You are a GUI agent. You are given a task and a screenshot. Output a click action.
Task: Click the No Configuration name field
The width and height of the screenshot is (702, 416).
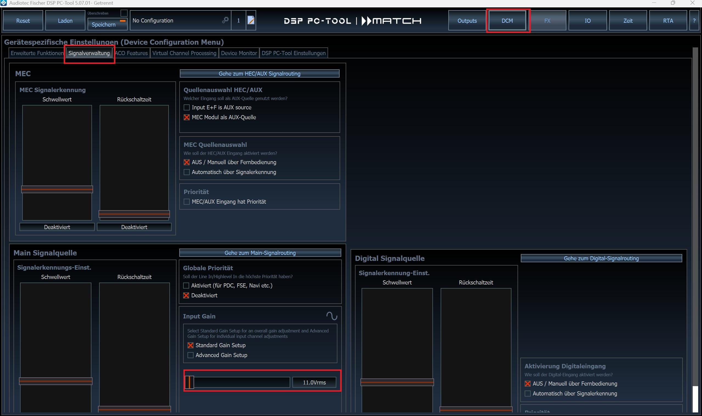180,21
